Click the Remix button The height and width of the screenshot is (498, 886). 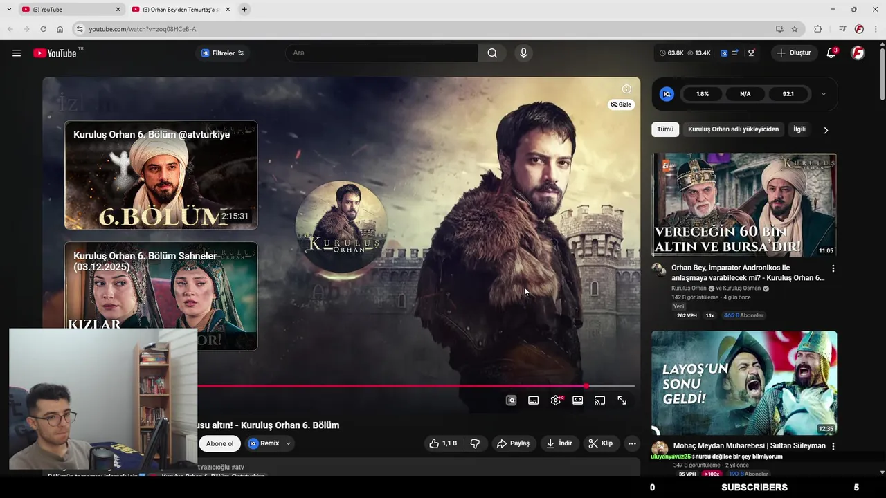point(264,443)
